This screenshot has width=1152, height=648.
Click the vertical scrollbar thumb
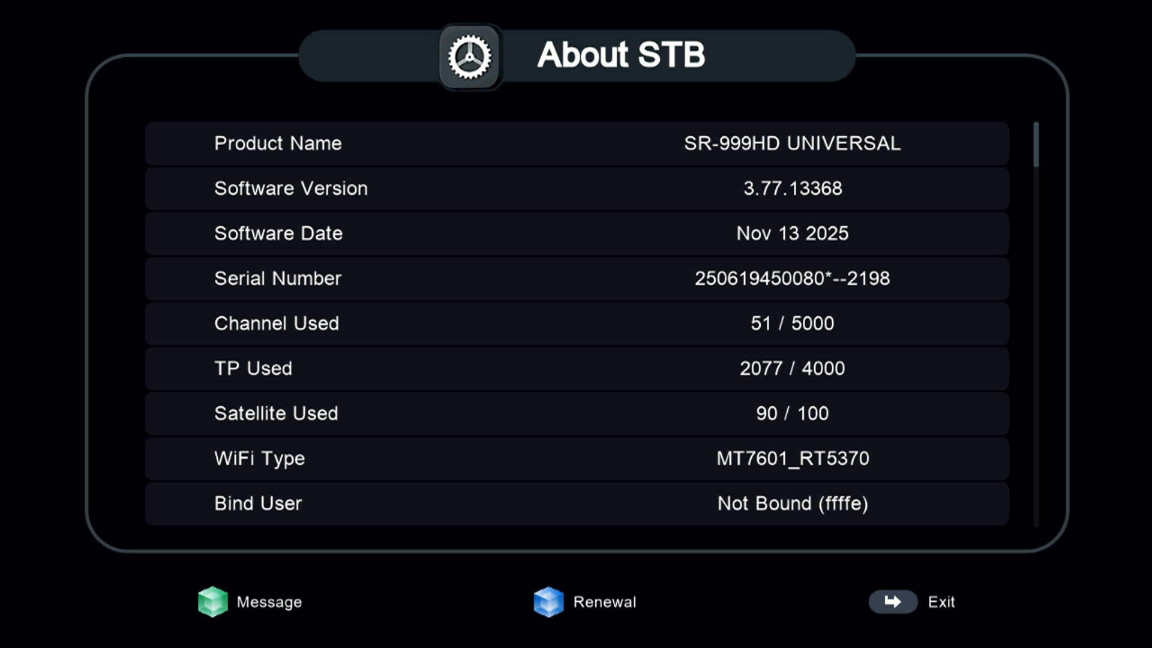coord(1036,145)
